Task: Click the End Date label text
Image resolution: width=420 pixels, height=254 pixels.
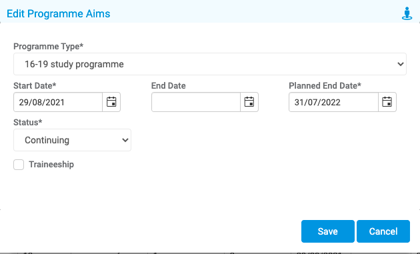Action: click(x=169, y=86)
